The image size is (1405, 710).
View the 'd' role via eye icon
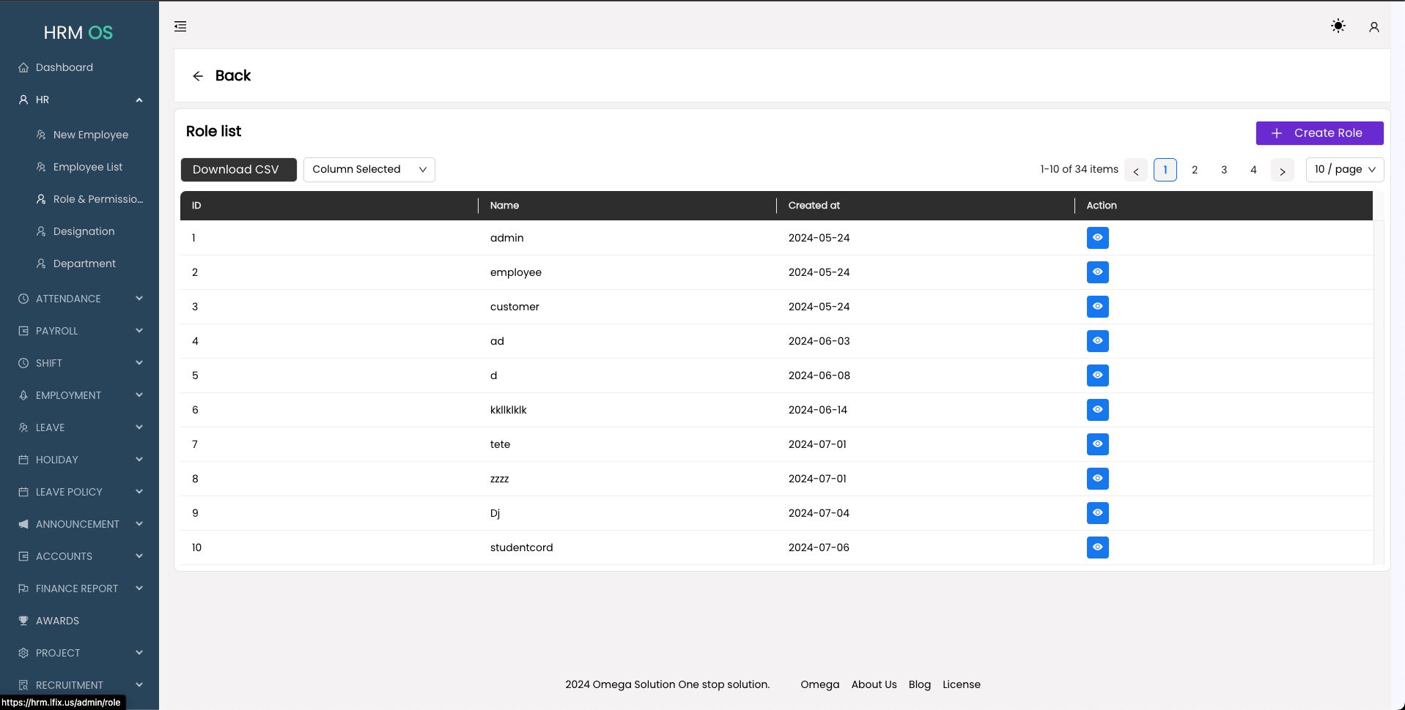click(1097, 375)
